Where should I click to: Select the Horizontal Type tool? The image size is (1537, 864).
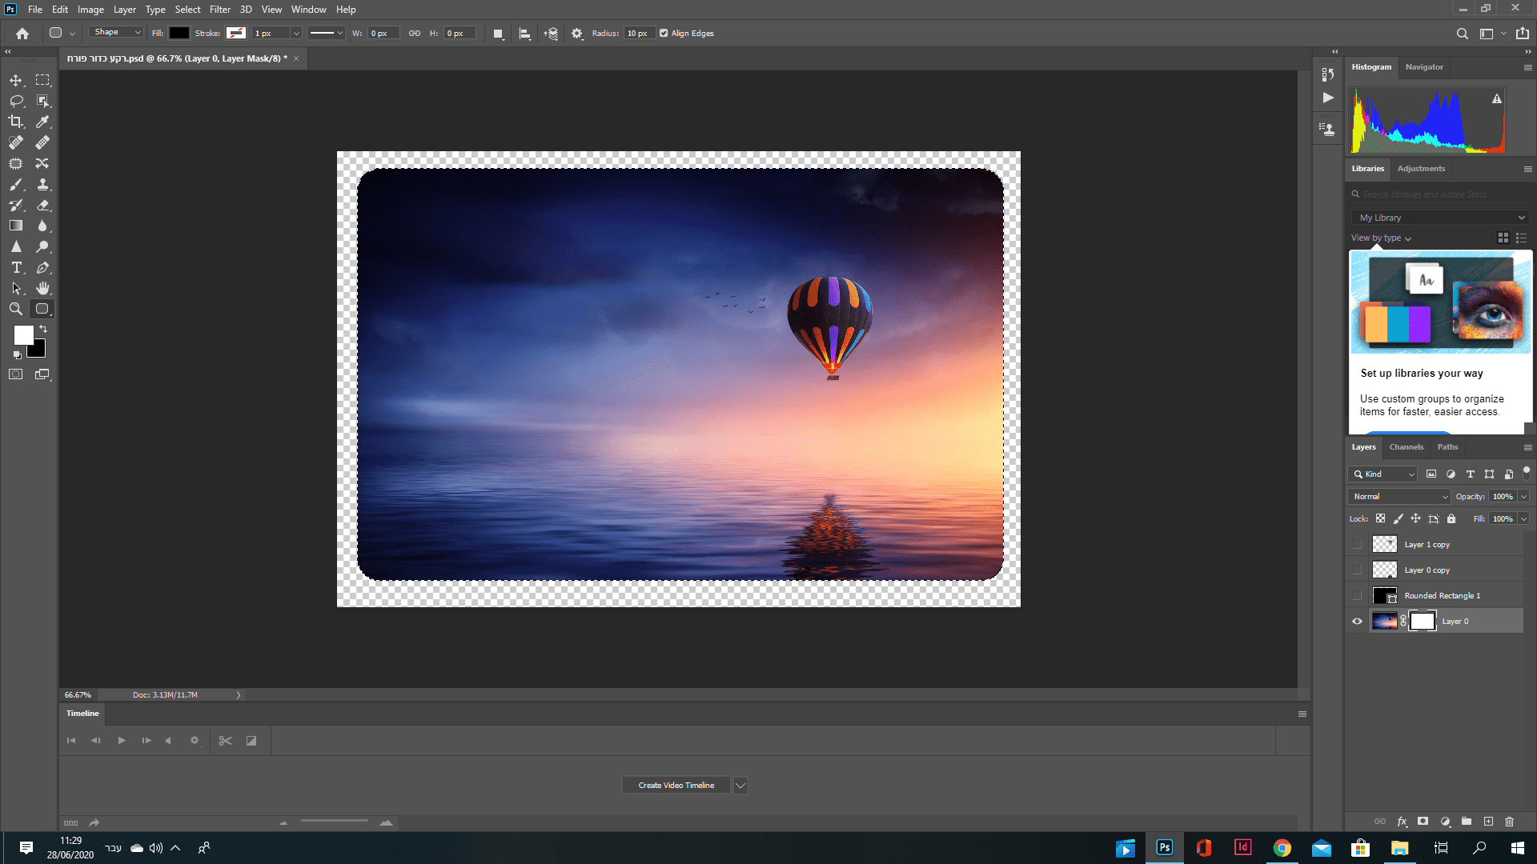tap(16, 267)
